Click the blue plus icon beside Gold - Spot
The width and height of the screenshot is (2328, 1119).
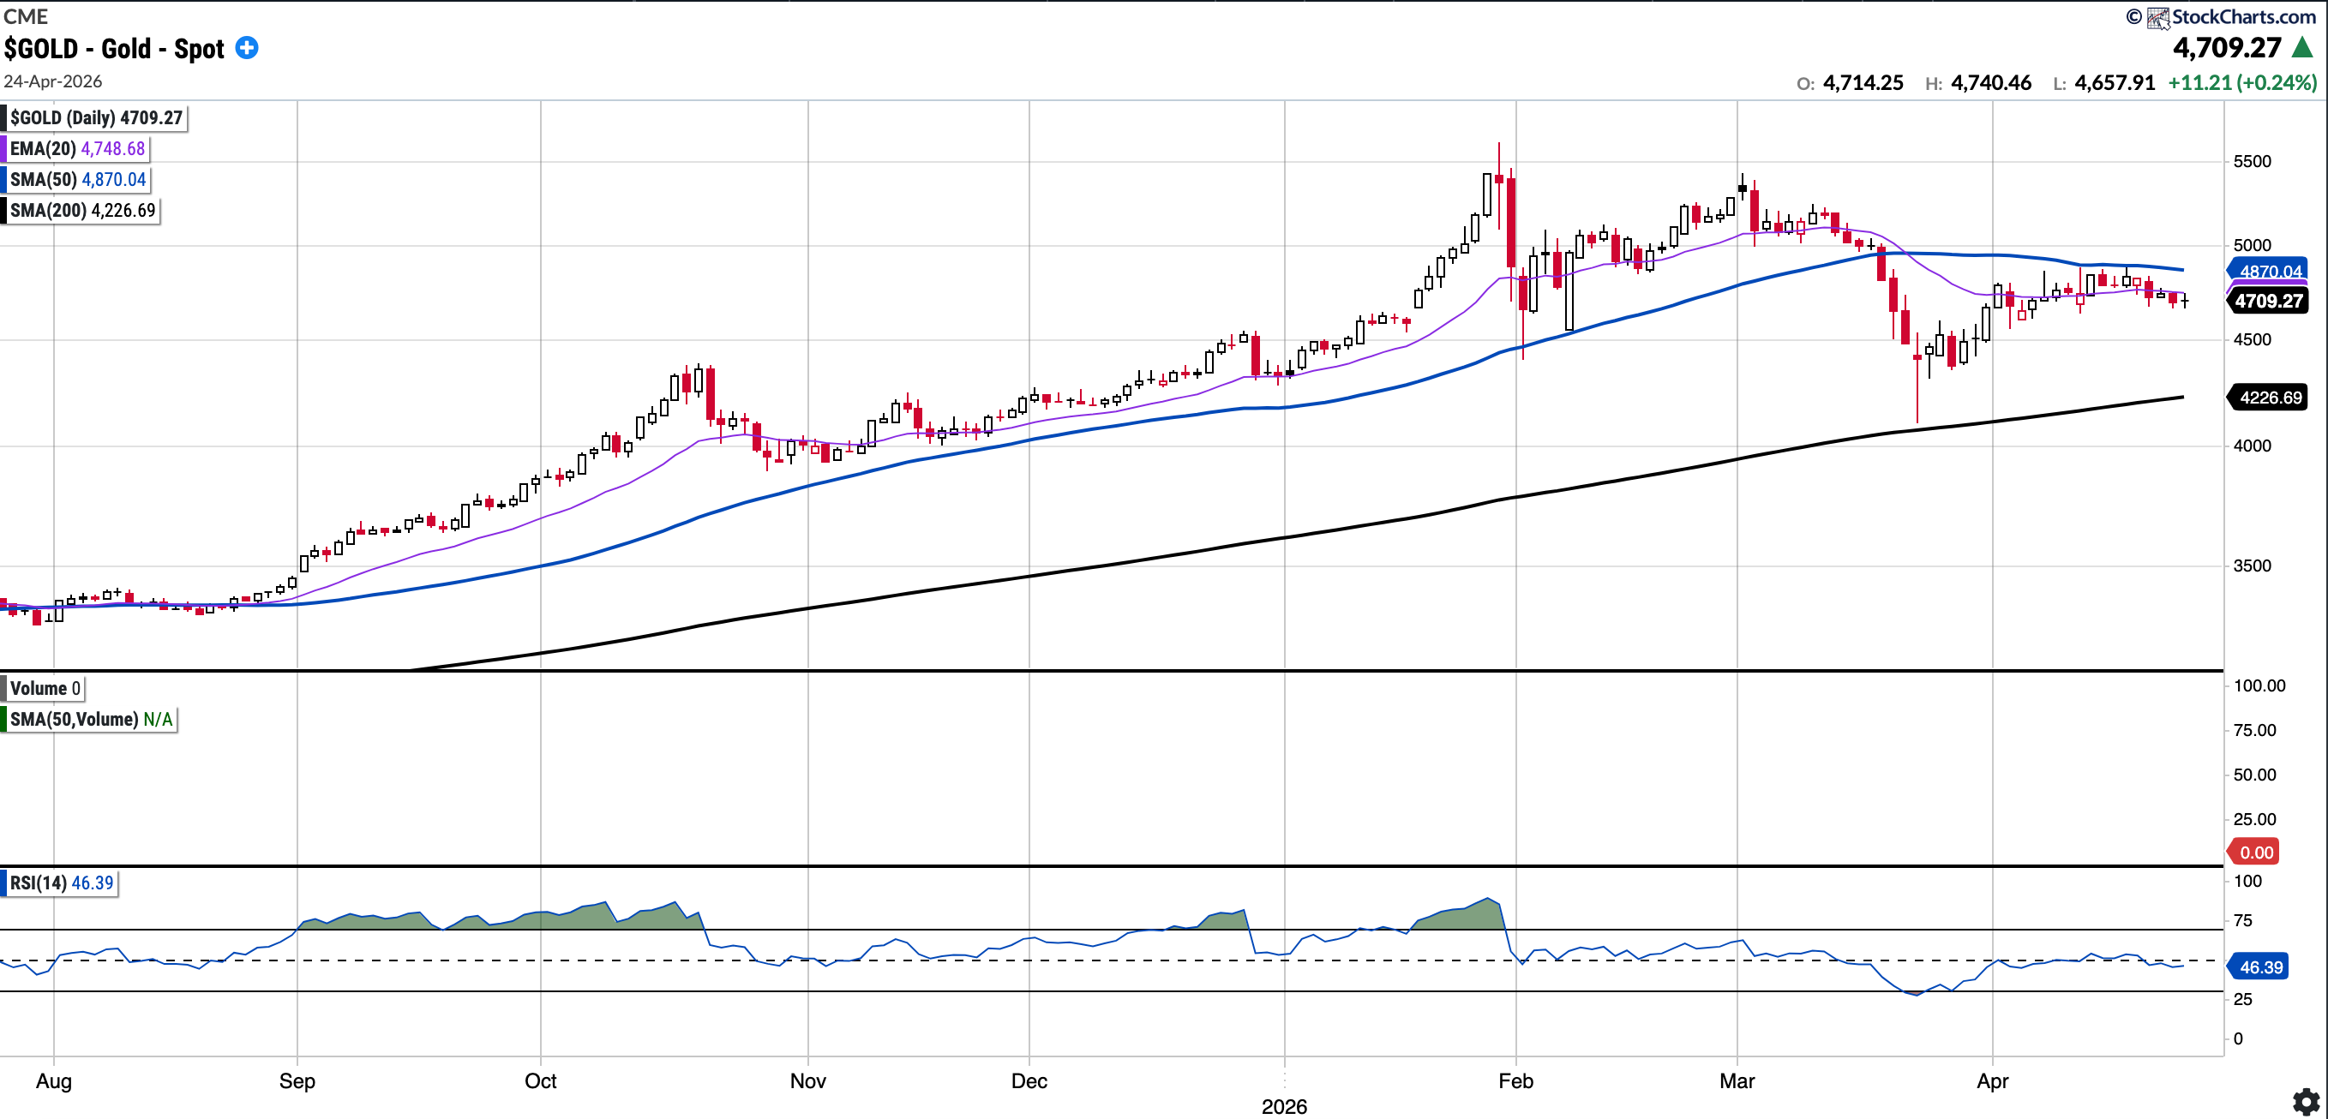click(x=247, y=48)
